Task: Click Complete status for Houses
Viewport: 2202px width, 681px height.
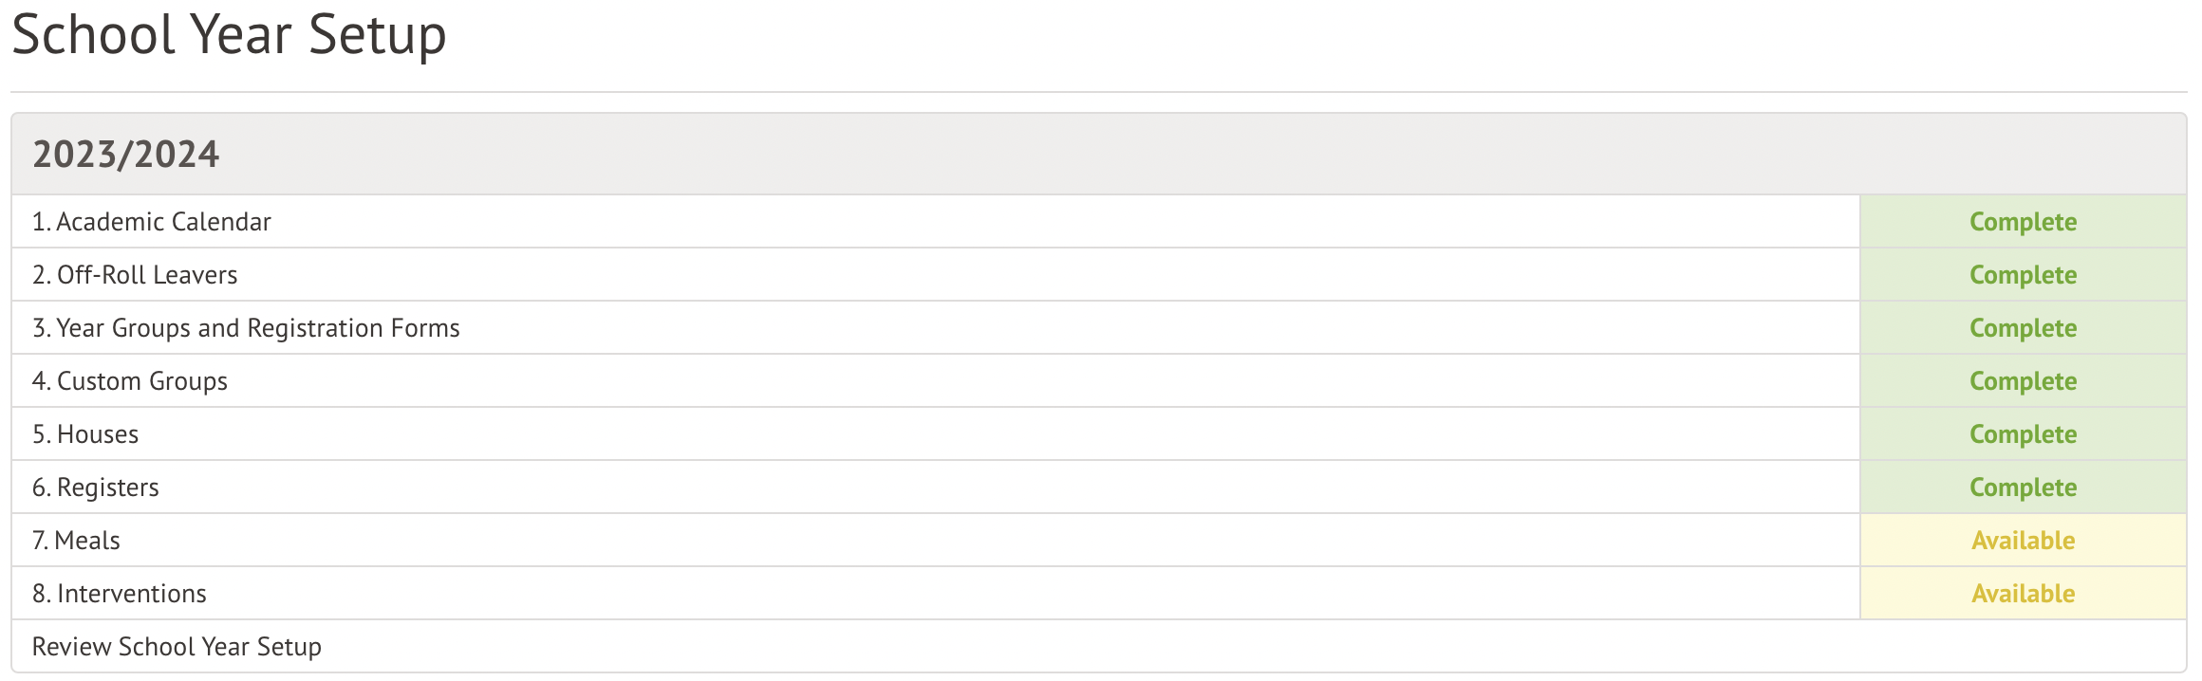Action: tap(2023, 434)
